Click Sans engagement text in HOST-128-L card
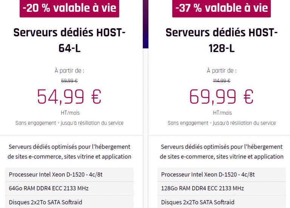The height and width of the screenshot is (208, 290). [222, 123]
